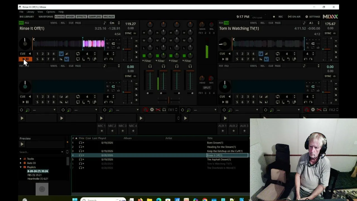Click the spinning vinyl widget on Rinse It Off deck
The height and width of the screenshot is (201, 357).
click(25, 44)
